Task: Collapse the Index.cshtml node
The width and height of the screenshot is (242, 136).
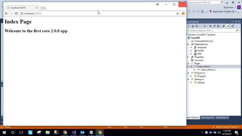Action: [191, 66]
